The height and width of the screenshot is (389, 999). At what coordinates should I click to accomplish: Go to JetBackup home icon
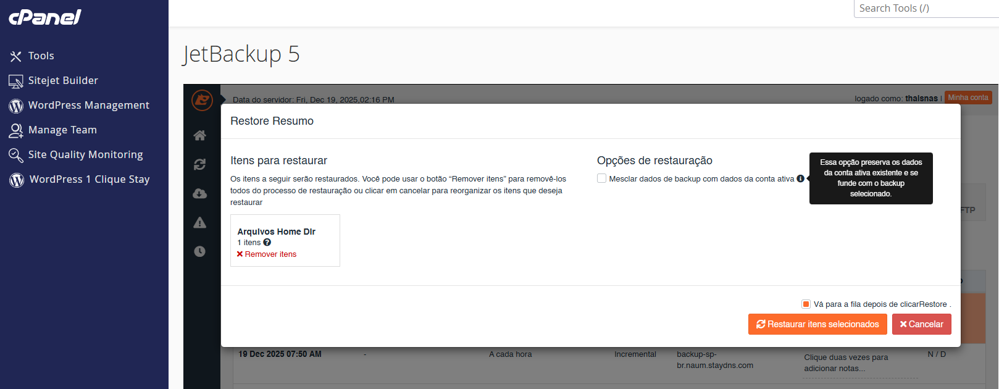[x=199, y=135]
